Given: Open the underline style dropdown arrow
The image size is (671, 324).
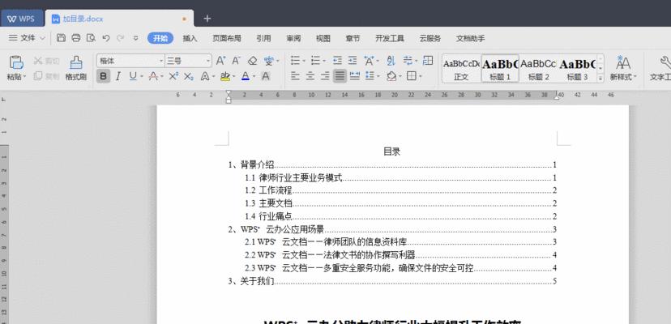Looking at the screenshot, I should (142, 77).
